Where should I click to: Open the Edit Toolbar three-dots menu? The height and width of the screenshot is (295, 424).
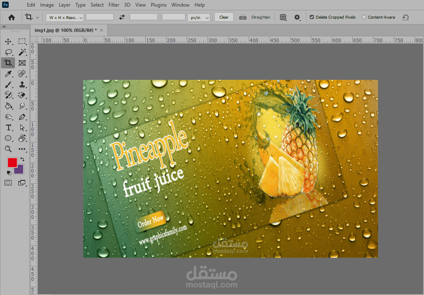[x=22, y=149]
